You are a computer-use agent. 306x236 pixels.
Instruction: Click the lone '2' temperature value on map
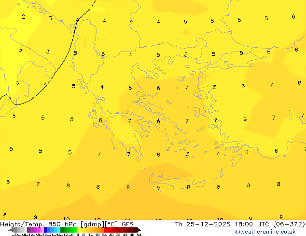[x=24, y=17]
